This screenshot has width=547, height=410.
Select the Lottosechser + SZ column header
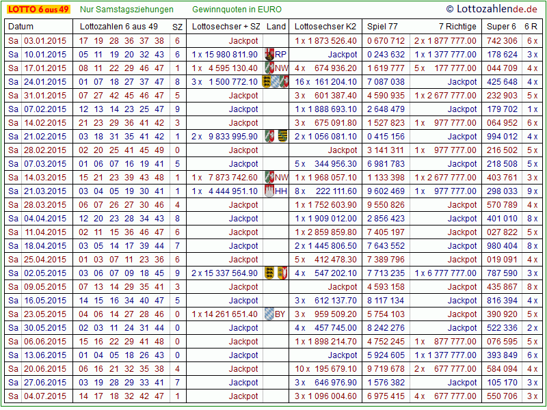(226, 27)
